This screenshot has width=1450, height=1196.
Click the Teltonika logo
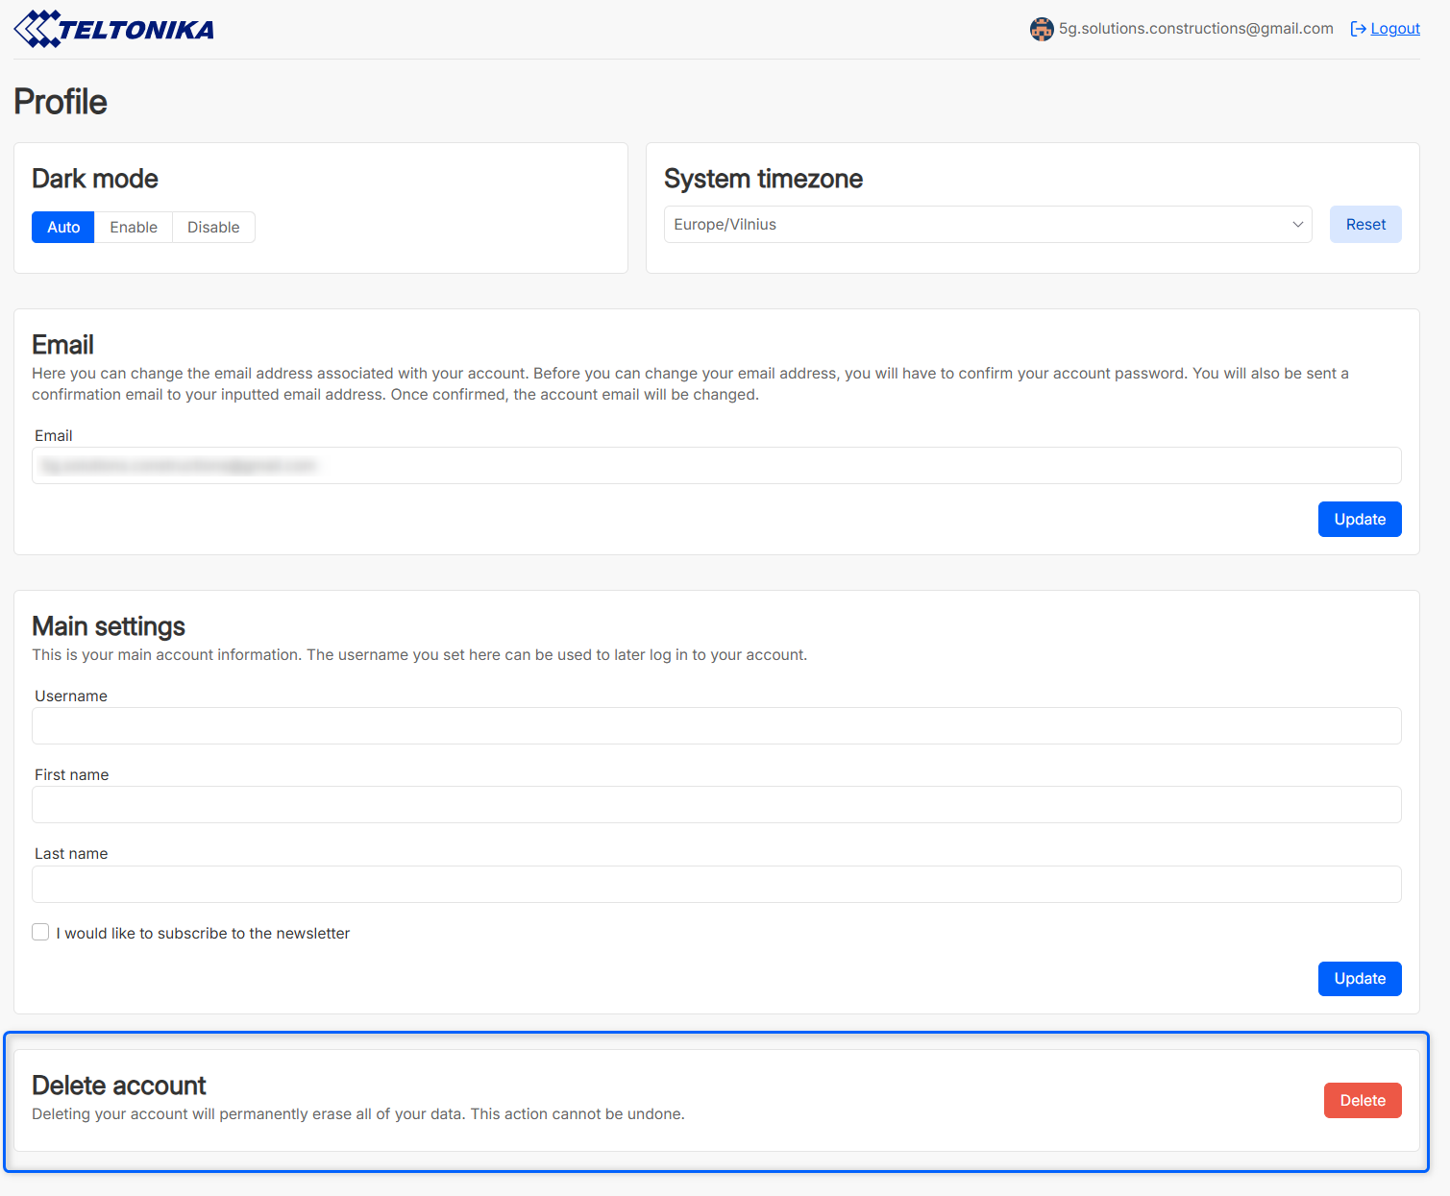pos(114,29)
